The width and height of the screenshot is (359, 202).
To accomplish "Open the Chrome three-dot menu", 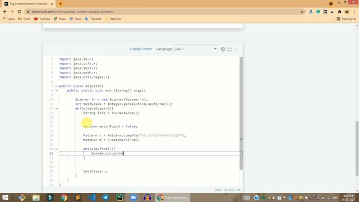I will click(354, 12).
